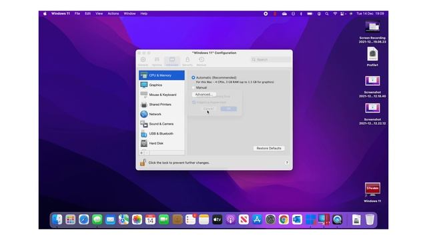427x240 pixels.
Task: Open the Edit menu
Action: coord(87,13)
